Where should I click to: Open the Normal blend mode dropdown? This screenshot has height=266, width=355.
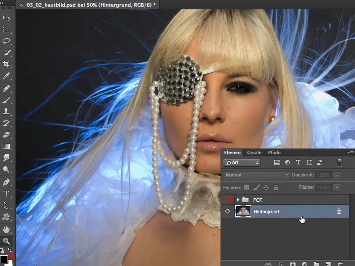[256, 175]
